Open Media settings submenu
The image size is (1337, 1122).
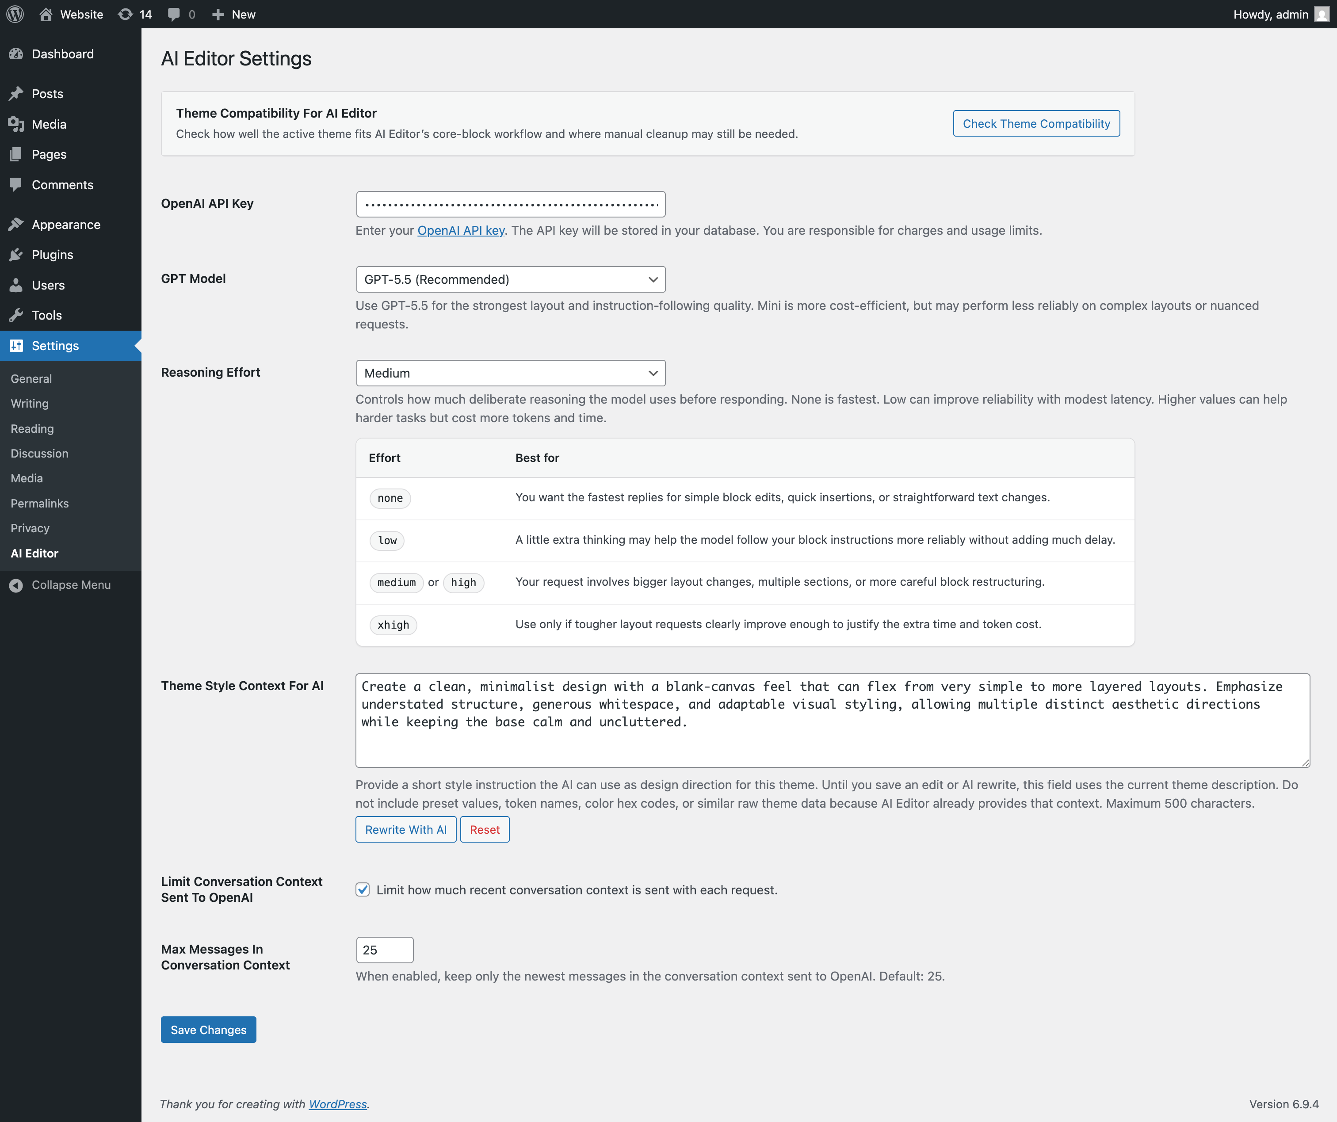tap(27, 478)
